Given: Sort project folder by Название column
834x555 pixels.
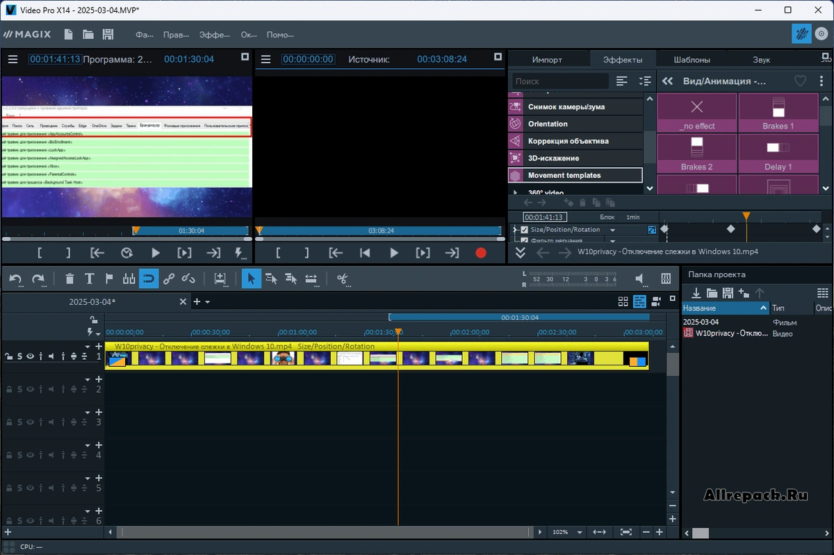Looking at the screenshot, I should pos(725,308).
